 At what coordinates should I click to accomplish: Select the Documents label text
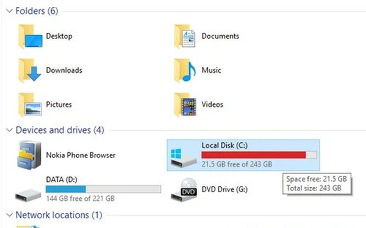point(220,36)
